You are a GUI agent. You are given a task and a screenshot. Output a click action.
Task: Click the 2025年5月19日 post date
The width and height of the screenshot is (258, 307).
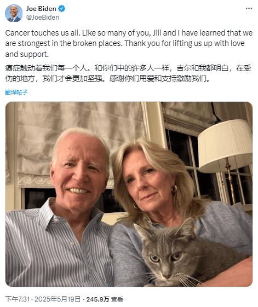pyautogui.click(x=58, y=299)
